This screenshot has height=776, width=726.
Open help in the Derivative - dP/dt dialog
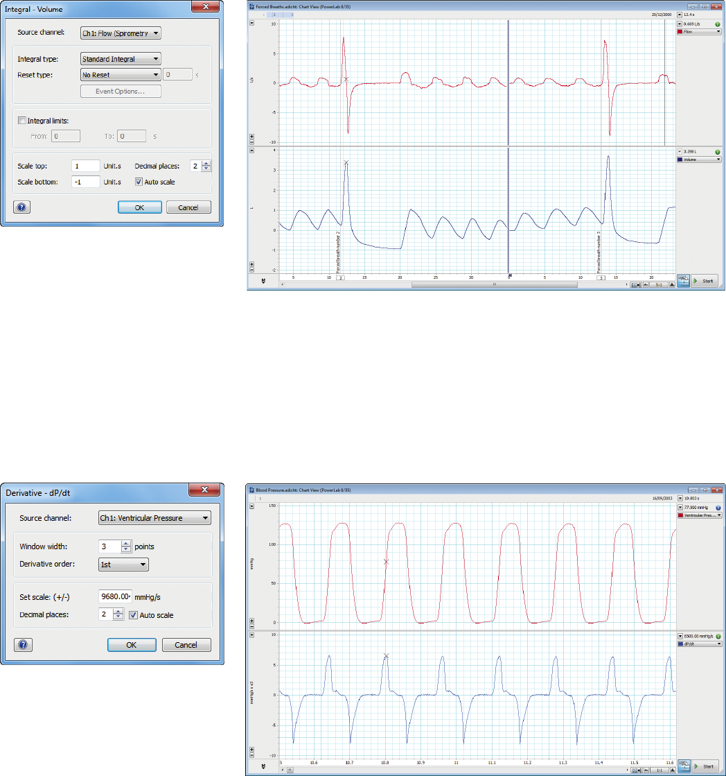point(23,644)
